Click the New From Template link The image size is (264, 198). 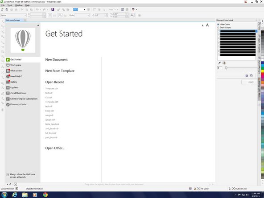coord(60,71)
